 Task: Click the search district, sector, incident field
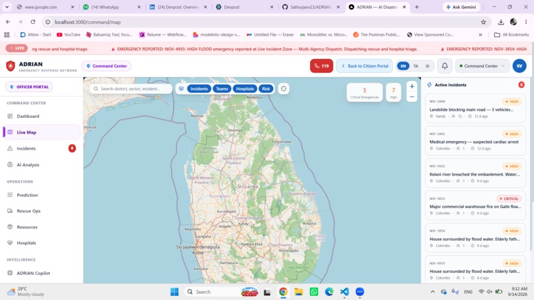pyautogui.click(x=131, y=89)
